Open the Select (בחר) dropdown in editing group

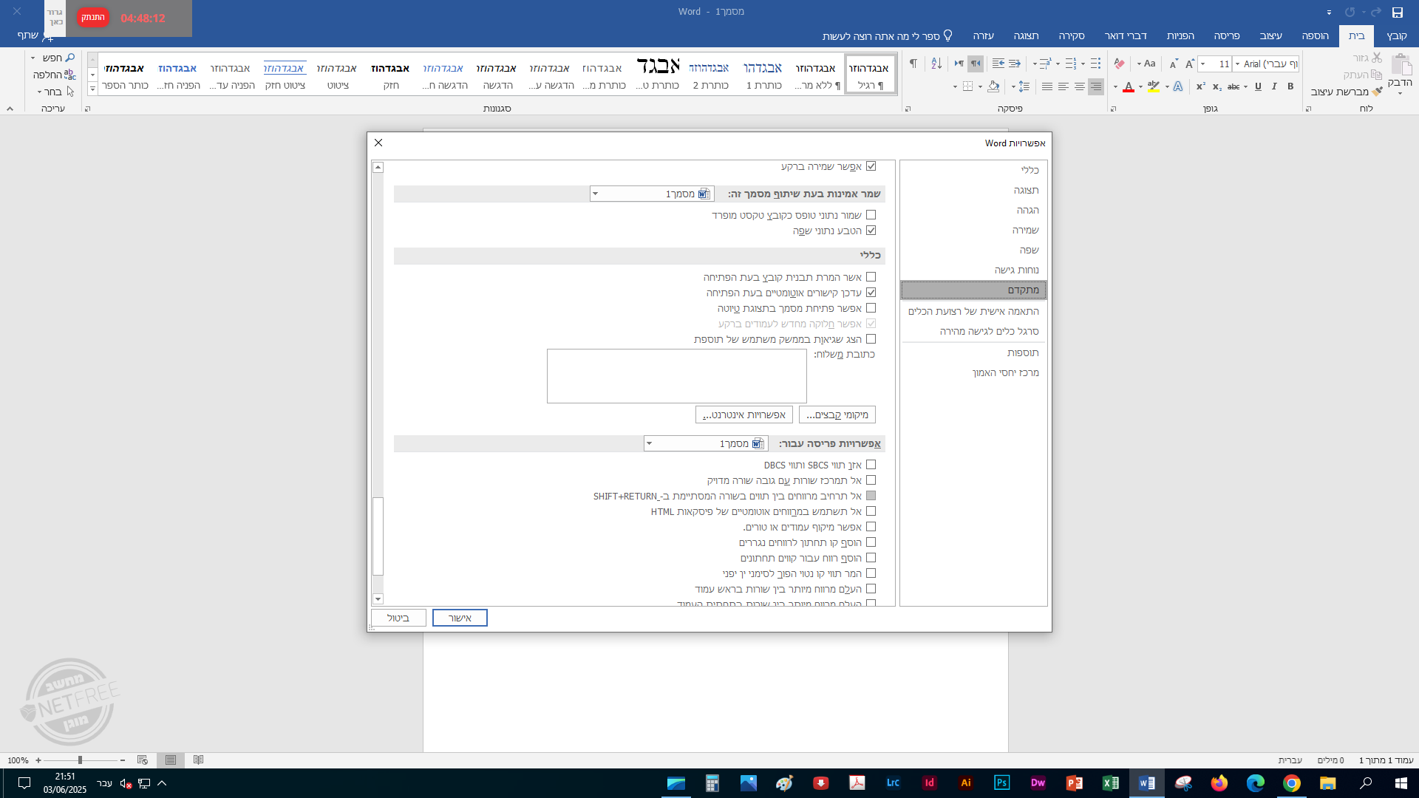pos(55,92)
